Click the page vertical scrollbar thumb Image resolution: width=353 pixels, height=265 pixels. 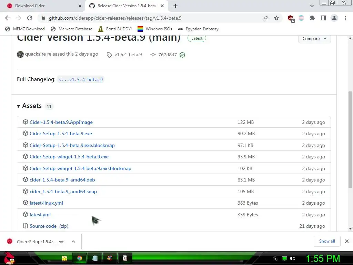tap(350, 139)
